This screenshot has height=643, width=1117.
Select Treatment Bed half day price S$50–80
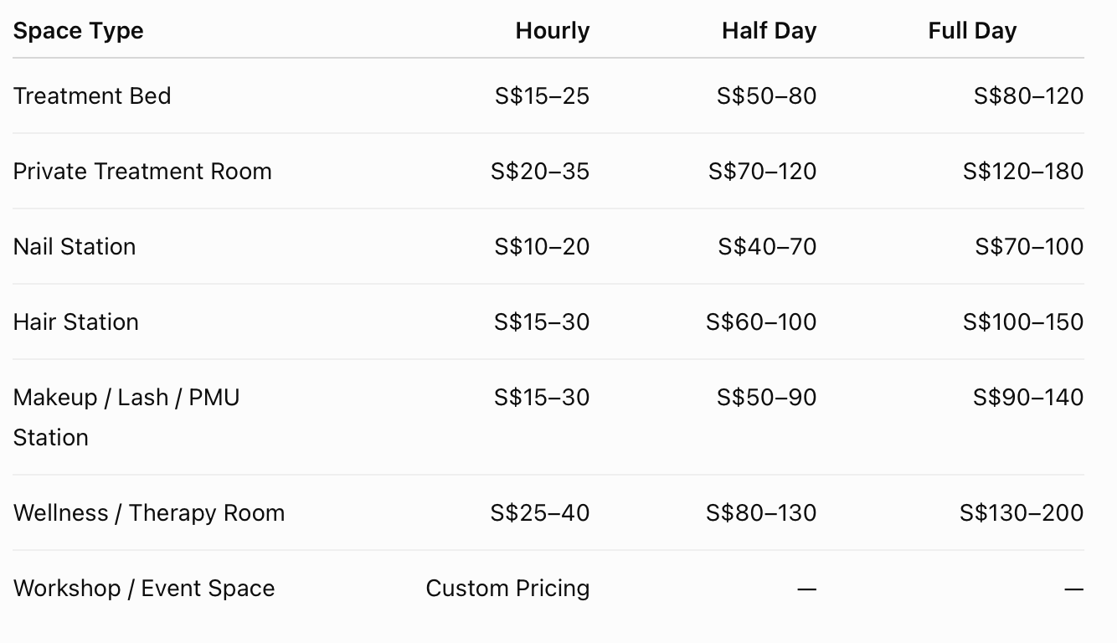pyautogui.click(x=766, y=95)
